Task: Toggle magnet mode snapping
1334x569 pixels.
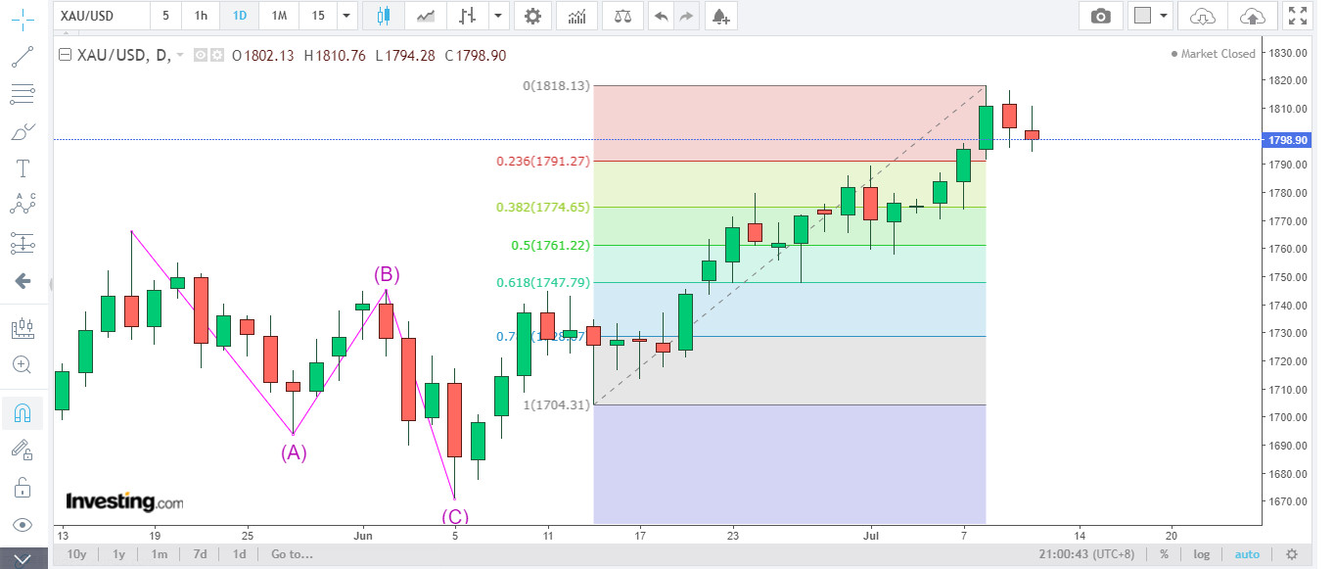Action: click(x=22, y=412)
